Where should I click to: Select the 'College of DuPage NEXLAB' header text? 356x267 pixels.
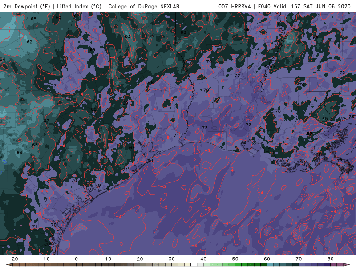[x=144, y=6]
